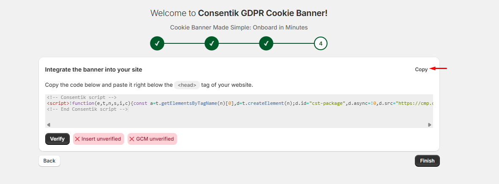Copy the Consentik script code
This screenshot has height=184, width=499.
421,69
